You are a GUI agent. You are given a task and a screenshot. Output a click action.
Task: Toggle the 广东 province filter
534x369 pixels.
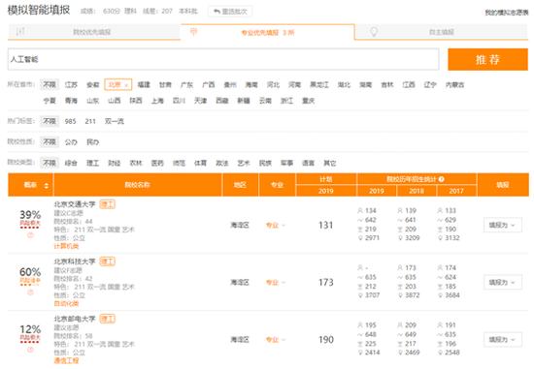[x=186, y=84]
